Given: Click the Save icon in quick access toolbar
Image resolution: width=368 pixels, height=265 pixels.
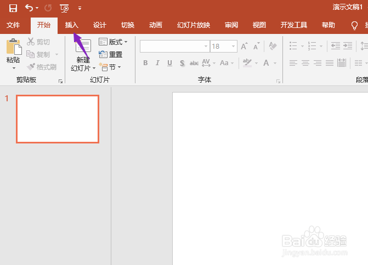Looking at the screenshot, I should 13,8.
